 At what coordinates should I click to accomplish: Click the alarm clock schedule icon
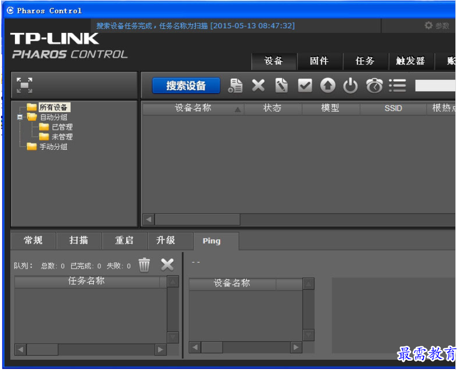tap(374, 86)
